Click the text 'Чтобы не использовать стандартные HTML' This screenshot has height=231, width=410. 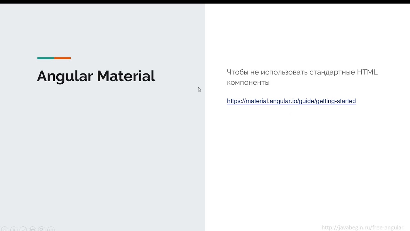302,72
